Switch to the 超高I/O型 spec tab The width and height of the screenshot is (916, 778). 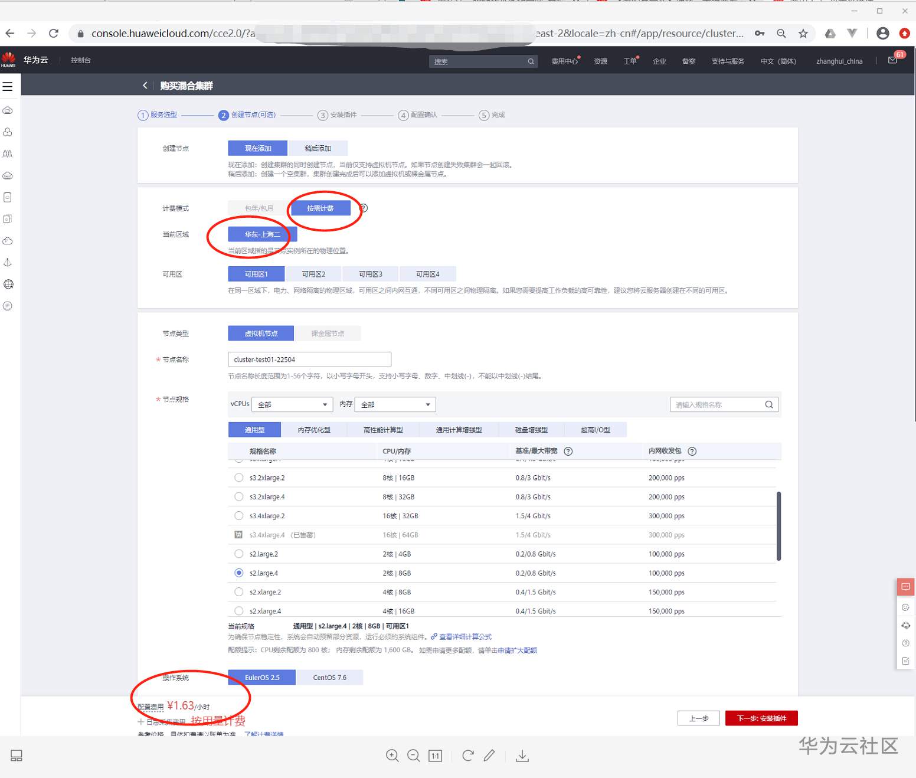(596, 430)
